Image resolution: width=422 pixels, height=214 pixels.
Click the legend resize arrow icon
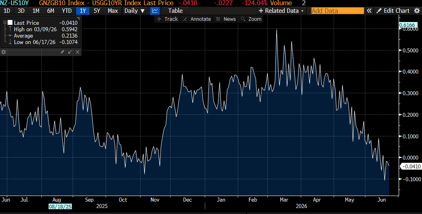point(70,52)
